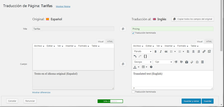Click into the Pricing translated title field
The width and height of the screenshot is (224, 107).
pyautogui.click(x=172, y=29)
